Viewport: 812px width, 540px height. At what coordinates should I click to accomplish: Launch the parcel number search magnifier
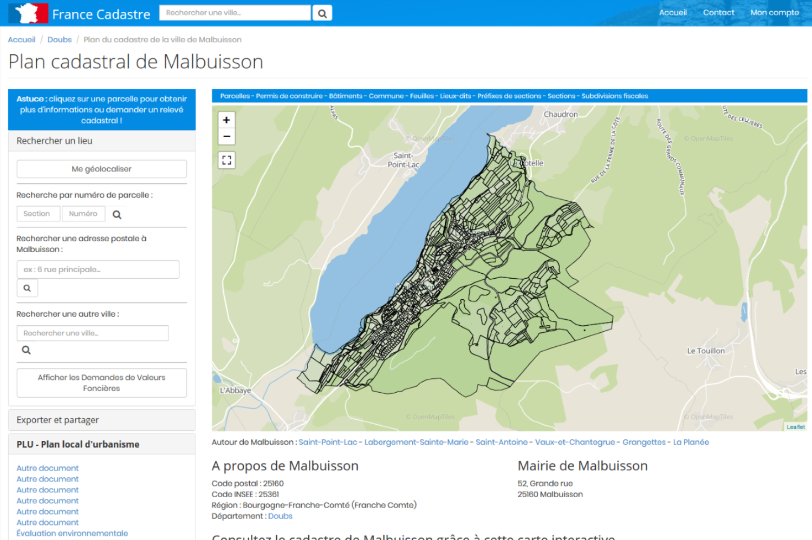click(x=117, y=214)
